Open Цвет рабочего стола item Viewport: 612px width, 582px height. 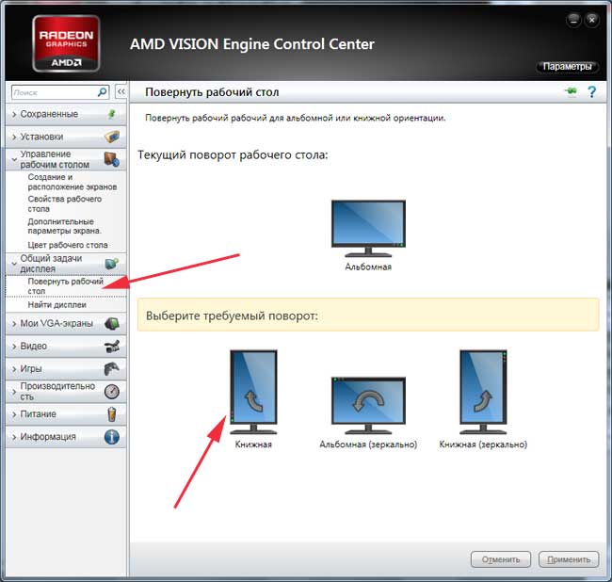(x=67, y=245)
